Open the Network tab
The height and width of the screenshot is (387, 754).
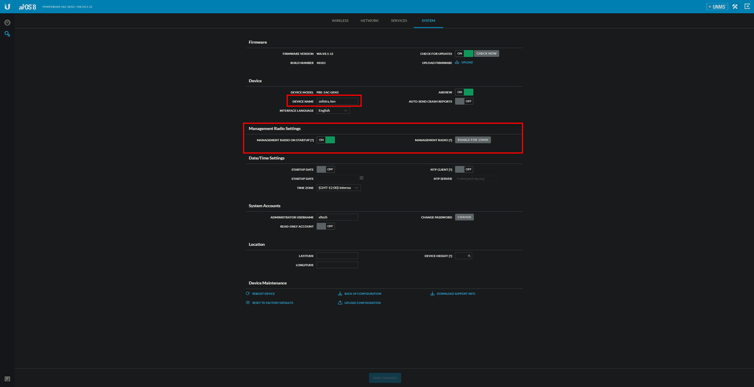[x=369, y=21]
